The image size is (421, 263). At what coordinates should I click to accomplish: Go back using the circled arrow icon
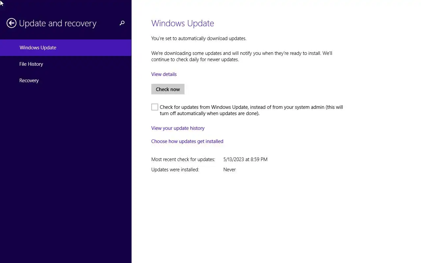[x=12, y=23]
